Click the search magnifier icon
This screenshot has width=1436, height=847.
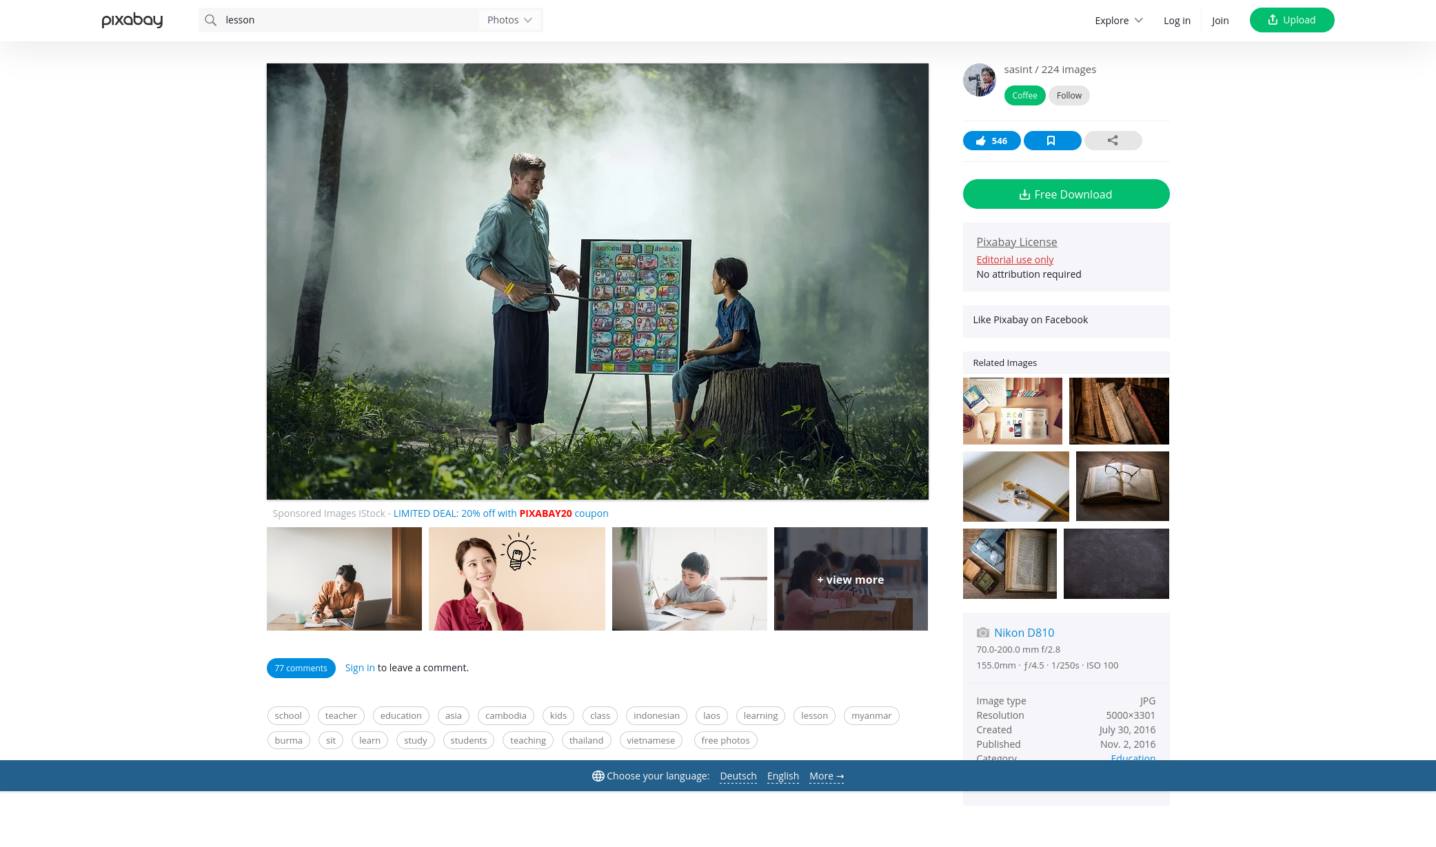pyautogui.click(x=211, y=20)
